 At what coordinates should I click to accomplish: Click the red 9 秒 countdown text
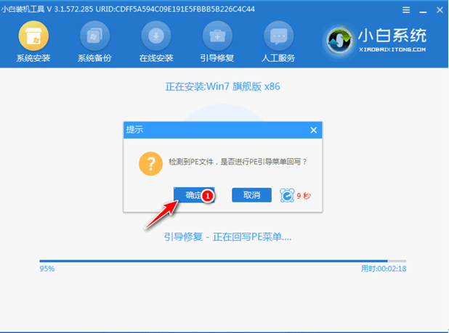coord(304,195)
